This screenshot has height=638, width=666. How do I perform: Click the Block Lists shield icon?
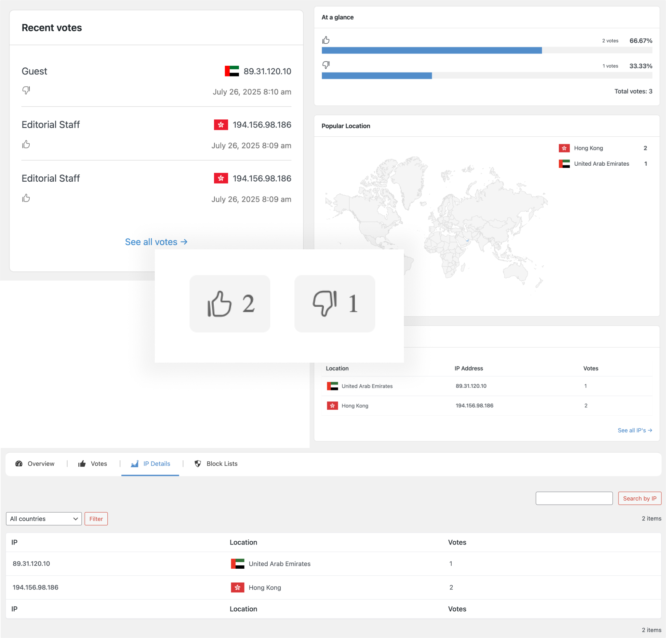pyautogui.click(x=198, y=464)
